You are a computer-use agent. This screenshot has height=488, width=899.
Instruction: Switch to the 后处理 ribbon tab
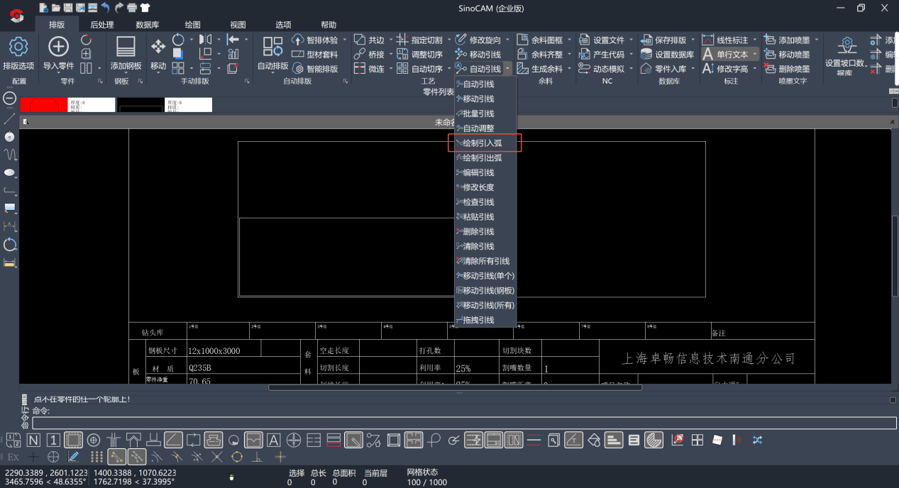click(101, 25)
